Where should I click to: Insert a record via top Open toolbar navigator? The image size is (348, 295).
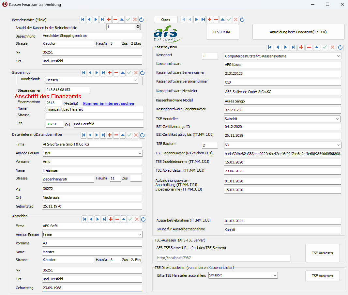coord(209,19)
